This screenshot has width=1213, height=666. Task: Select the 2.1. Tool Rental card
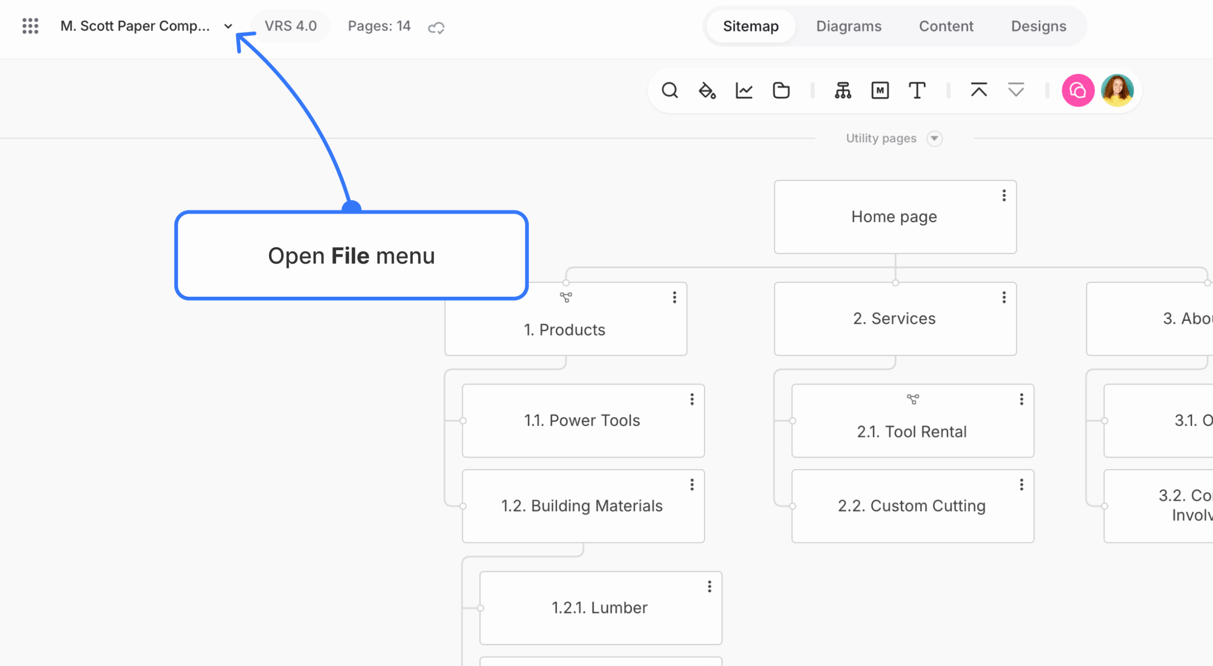913,421
